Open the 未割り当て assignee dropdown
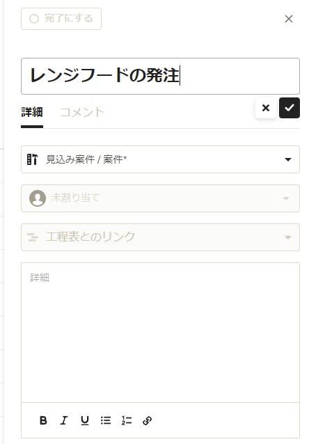 coord(160,198)
